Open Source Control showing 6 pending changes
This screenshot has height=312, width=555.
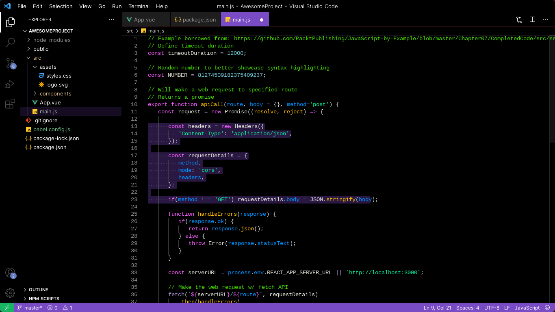click(10, 63)
